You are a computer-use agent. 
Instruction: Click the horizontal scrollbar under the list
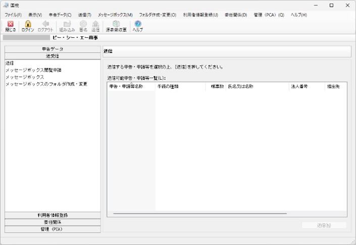[x=200, y=214]
